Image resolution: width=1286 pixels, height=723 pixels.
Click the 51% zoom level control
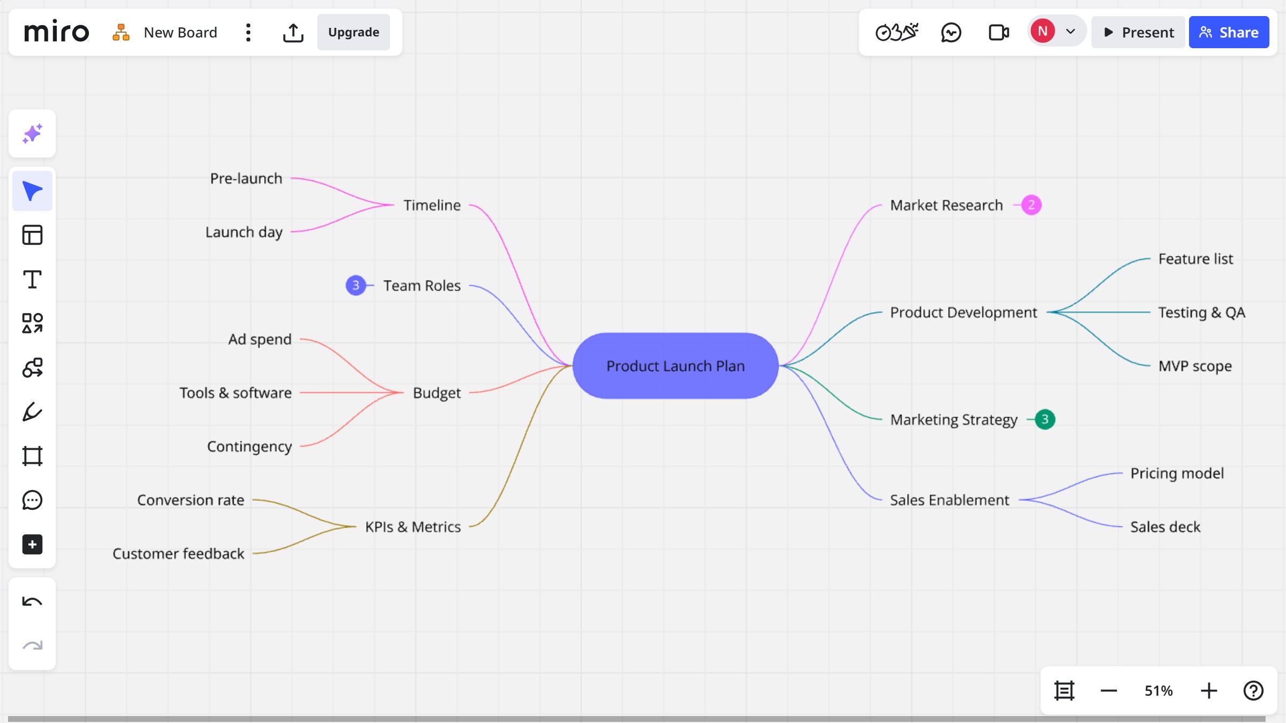[x=1158, y=690]
